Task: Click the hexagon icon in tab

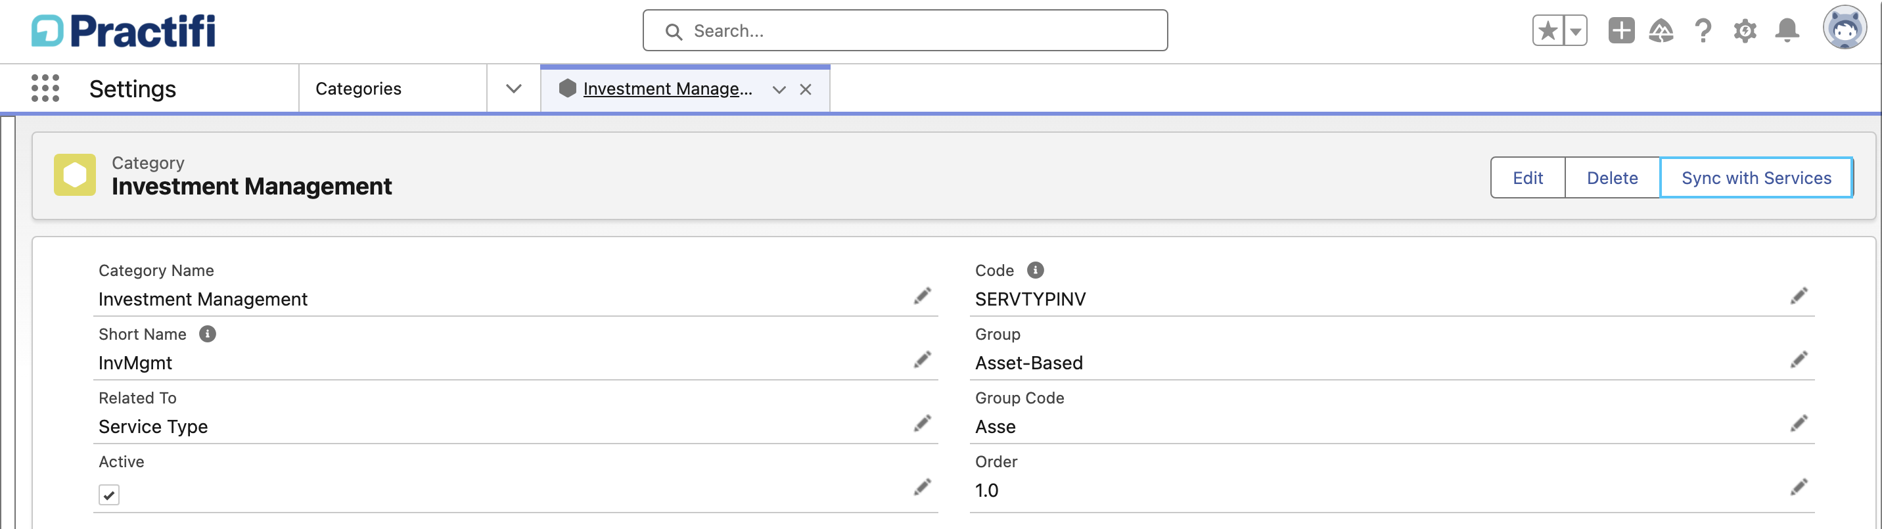Action: coord(568,89)
